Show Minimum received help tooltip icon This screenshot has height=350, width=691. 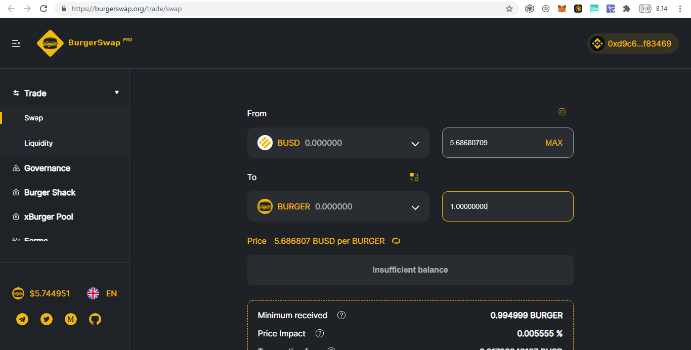pos(341,315)
